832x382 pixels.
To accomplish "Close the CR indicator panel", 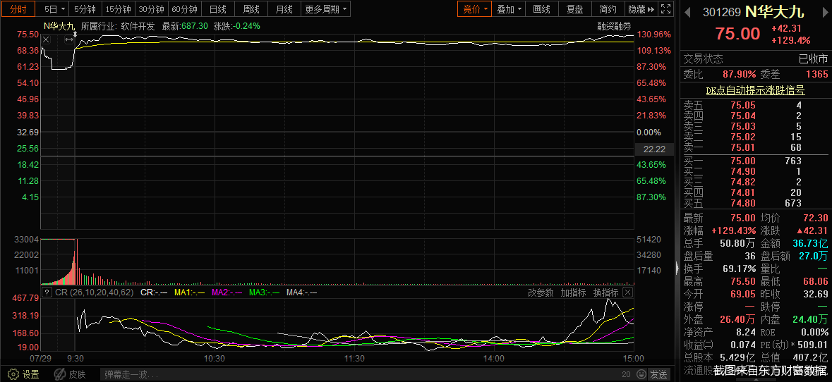I will (x=627, y=292).
